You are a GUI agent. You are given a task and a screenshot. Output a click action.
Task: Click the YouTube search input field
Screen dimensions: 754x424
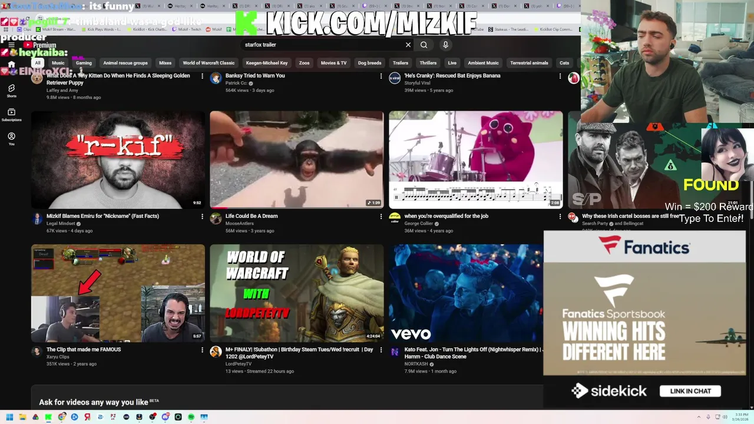coord(323,45)
